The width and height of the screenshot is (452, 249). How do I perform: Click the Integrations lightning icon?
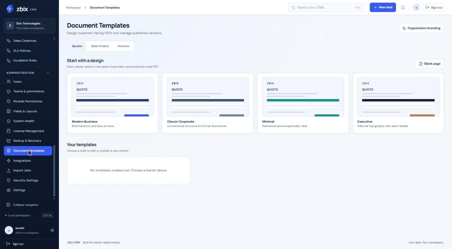point(9,161)
